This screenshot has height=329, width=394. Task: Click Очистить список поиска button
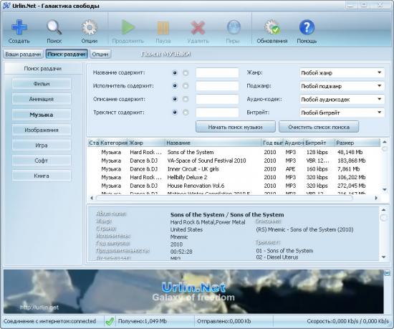click(x=319, y=127)
